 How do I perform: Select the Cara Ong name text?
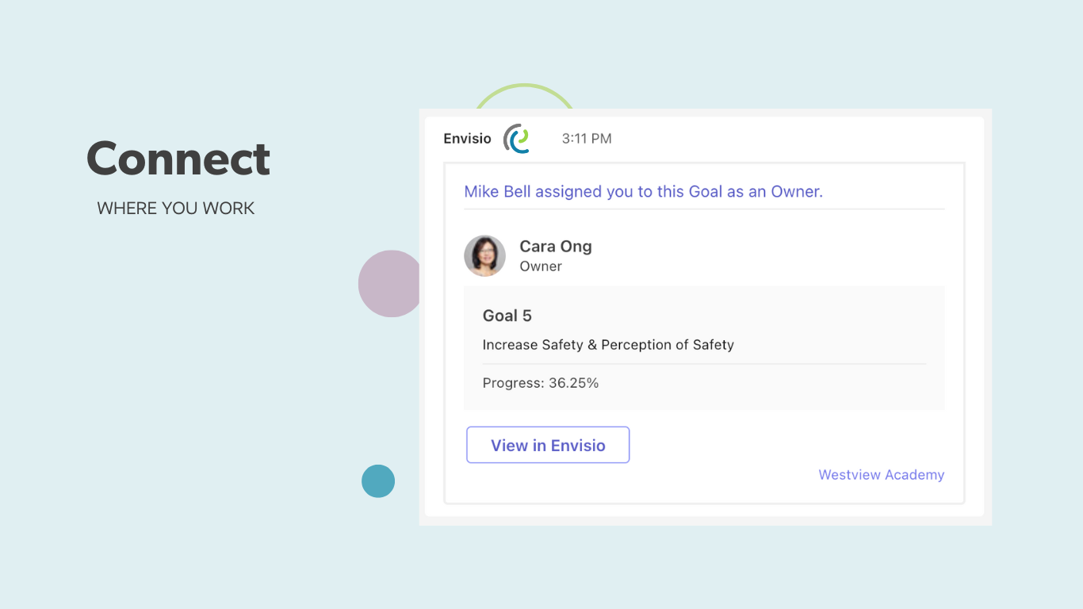click(556, 247)
